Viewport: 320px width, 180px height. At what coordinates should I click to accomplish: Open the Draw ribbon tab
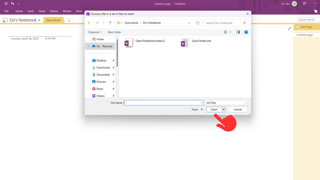pos(42,11)
